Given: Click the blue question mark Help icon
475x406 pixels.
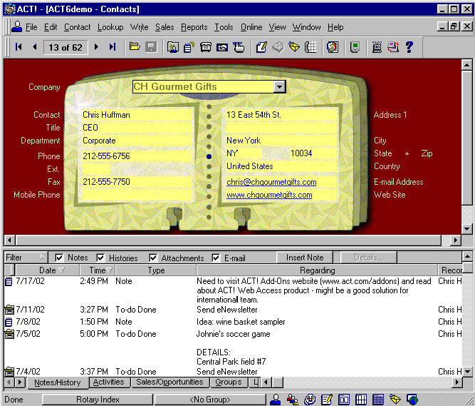Looking at the screenshot, I should [409, 47].
